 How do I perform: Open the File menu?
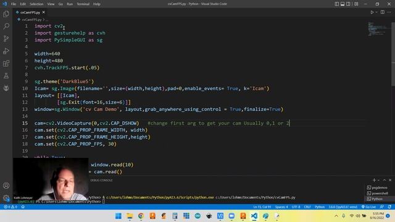[14, 4]
